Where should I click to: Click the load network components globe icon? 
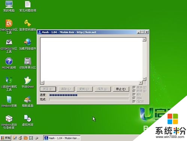[x=28, y=42]
